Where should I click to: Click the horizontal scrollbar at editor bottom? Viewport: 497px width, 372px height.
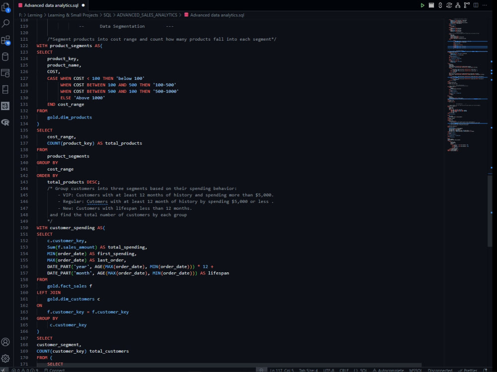228,365
